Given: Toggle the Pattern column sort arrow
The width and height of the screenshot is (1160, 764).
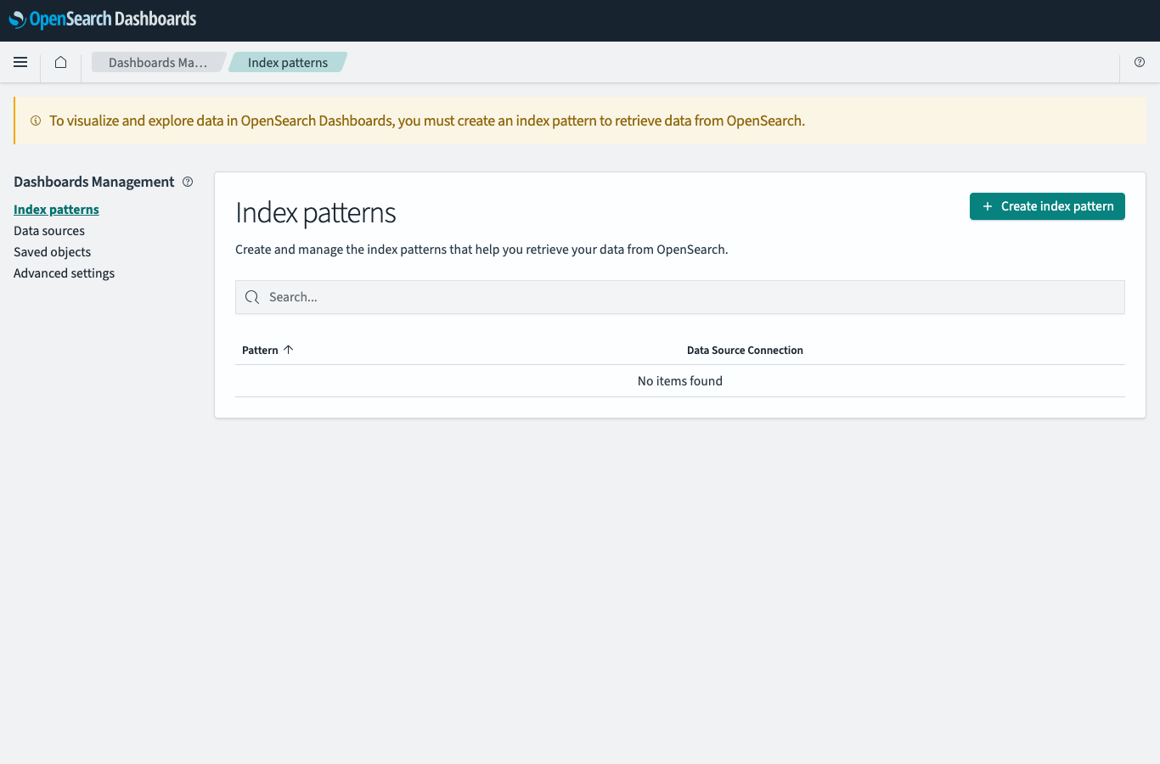Looking at the screenshot, I should click(x=289, y=350).
